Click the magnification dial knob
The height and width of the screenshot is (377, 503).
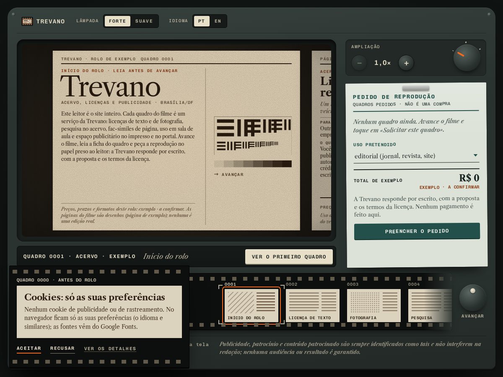[467, 58]
